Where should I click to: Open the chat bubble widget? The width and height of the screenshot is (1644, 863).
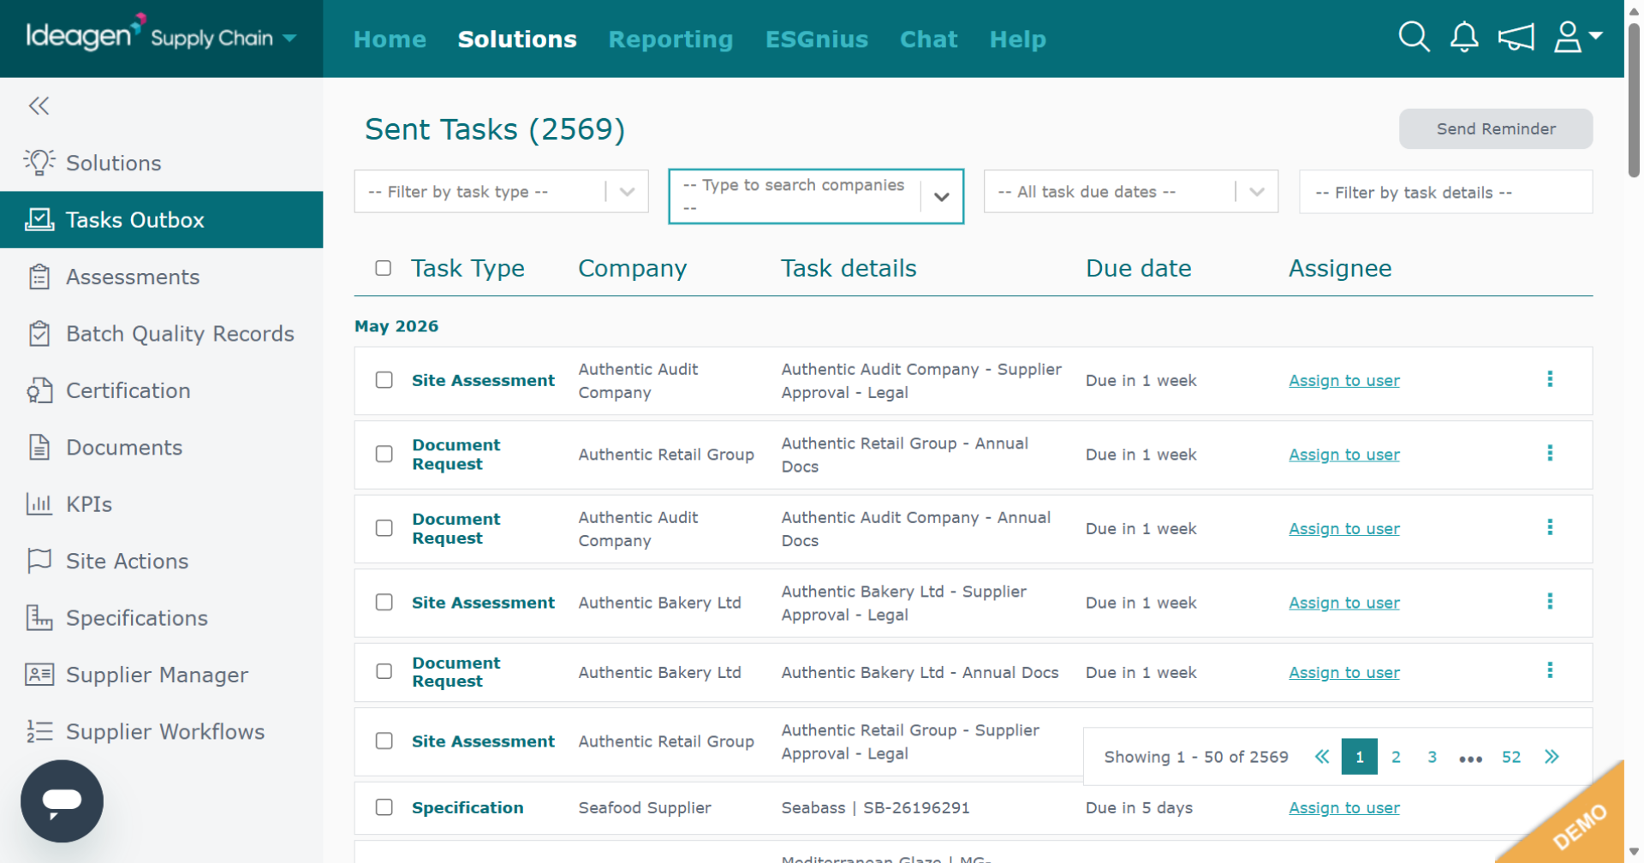[62, 801]
